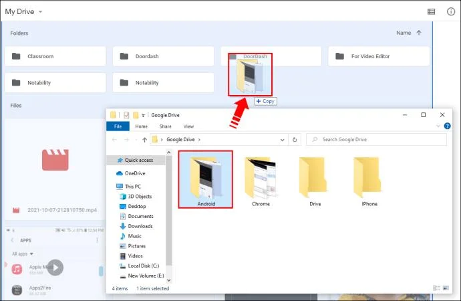
Task: Select OneDrive in navigation pane
Action: click(135, 173)
